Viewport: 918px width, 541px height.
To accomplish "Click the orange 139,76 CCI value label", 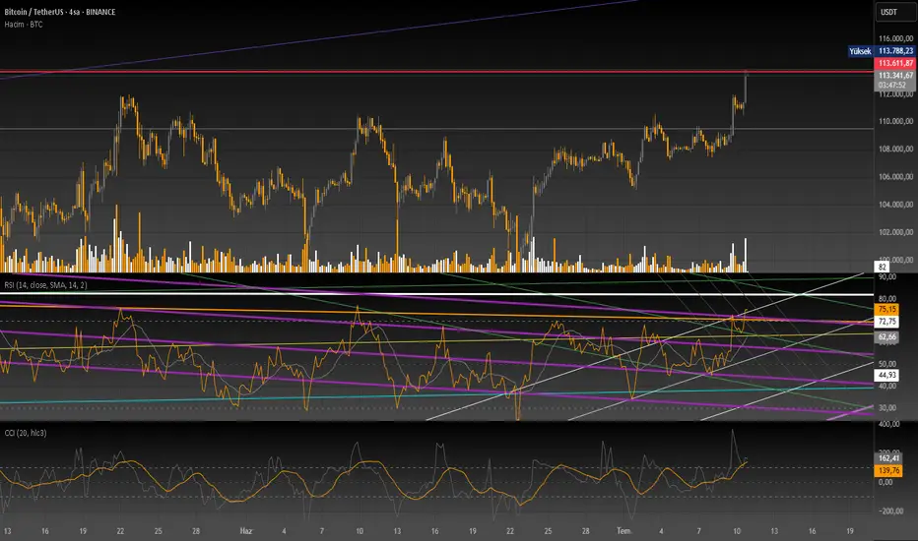I will [888, 471].
